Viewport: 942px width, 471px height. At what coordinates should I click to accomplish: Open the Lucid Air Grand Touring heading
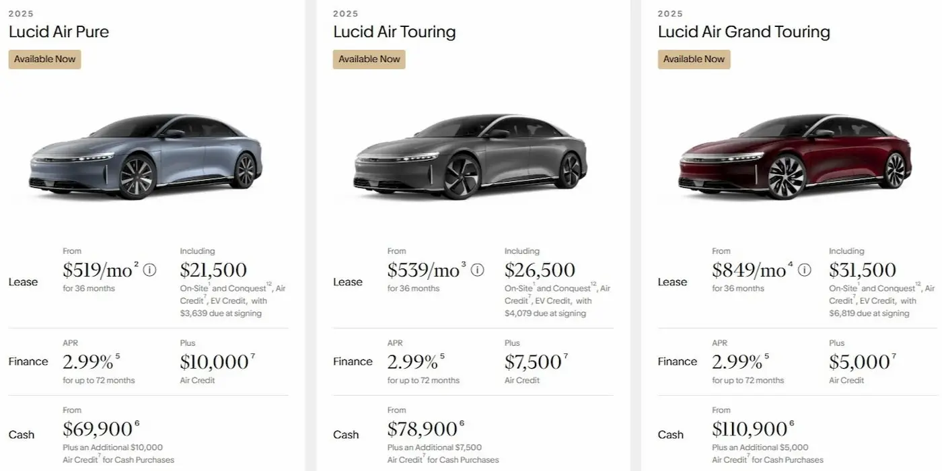[x=744, y=32]
